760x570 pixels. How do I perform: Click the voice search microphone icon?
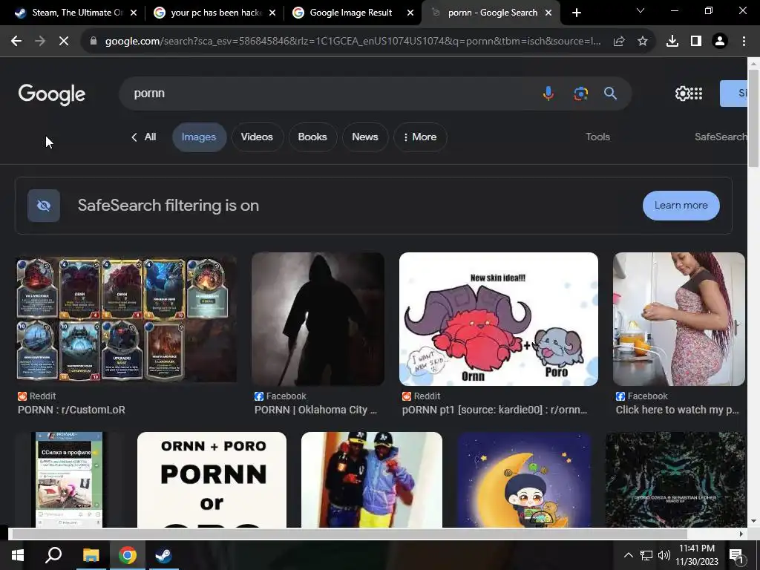(548, 93)
